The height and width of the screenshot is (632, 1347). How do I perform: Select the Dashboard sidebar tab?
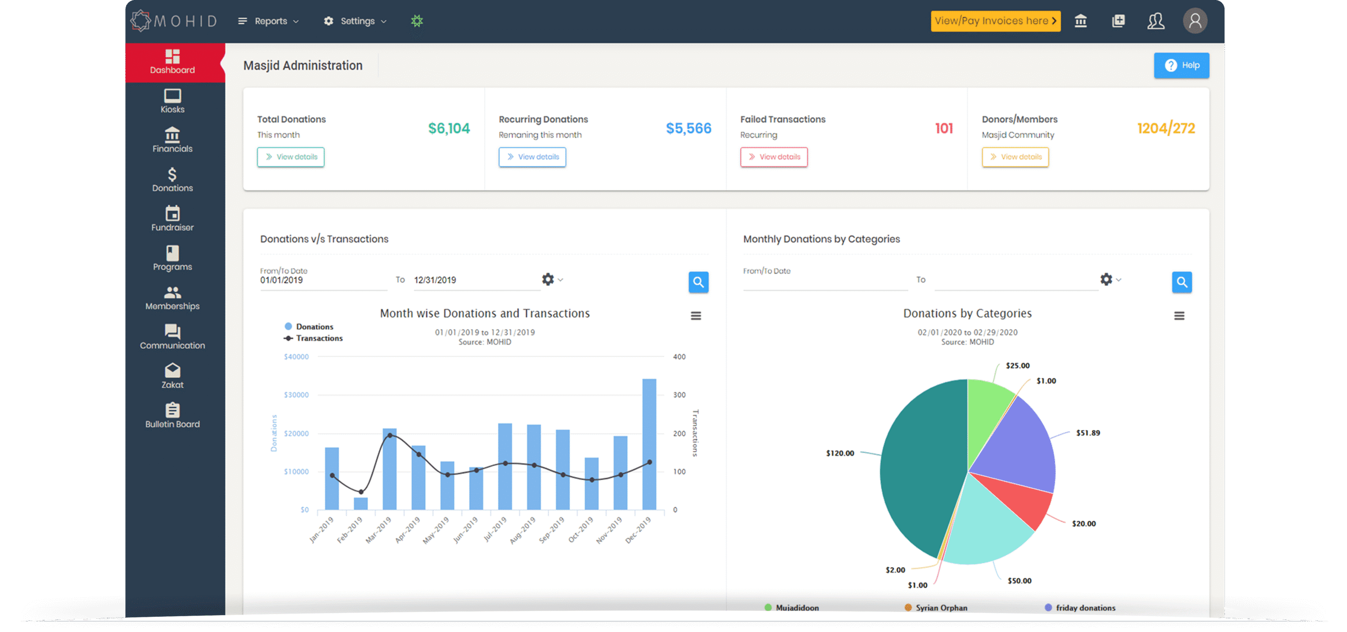(172, 62)
